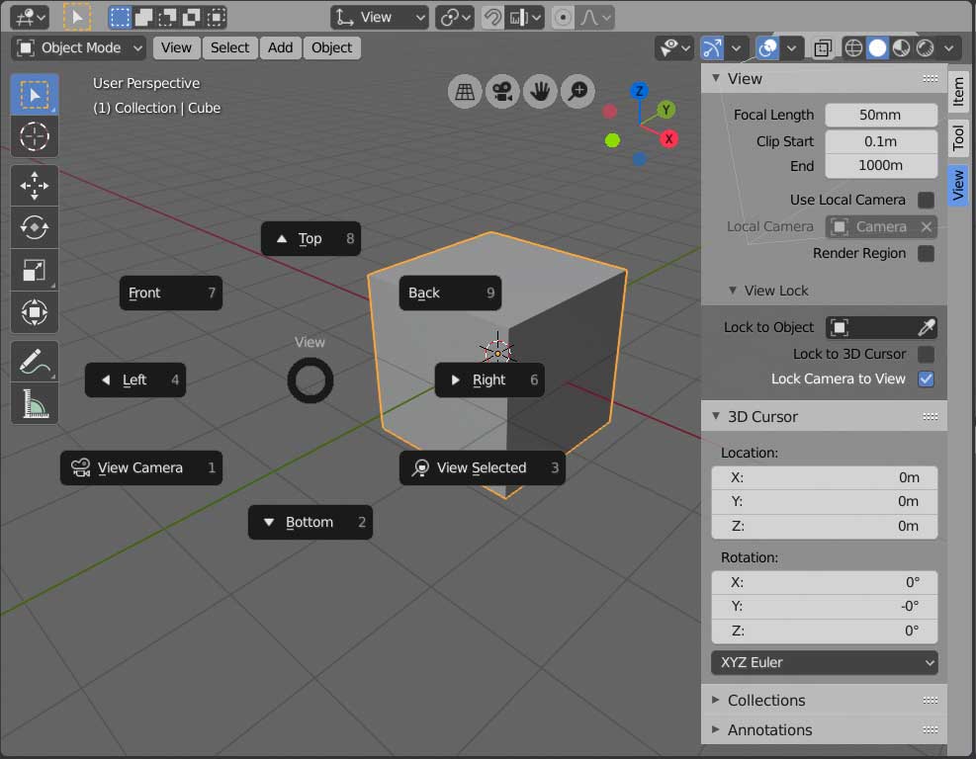
Task: Click the Focal Length 50mm field
Action: coord(880,115)
